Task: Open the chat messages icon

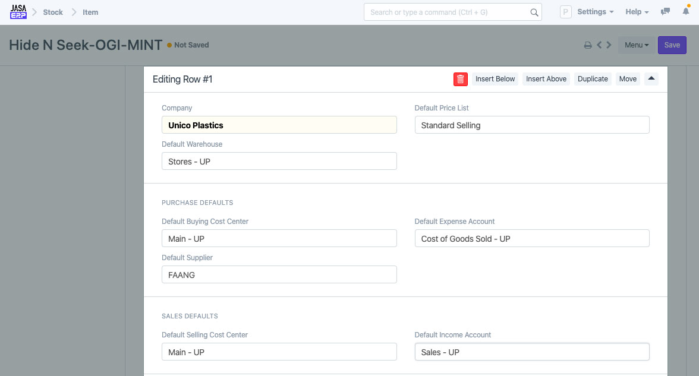Action: 666,12
